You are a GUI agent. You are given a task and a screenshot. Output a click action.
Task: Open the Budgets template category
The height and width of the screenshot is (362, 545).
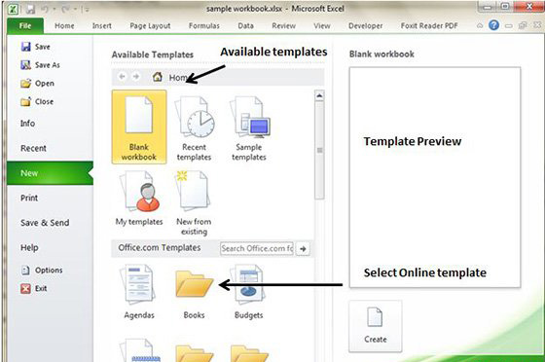click(x=249, y=292)
